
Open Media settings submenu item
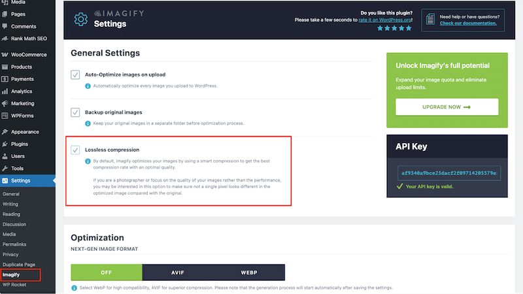[9, 235]
